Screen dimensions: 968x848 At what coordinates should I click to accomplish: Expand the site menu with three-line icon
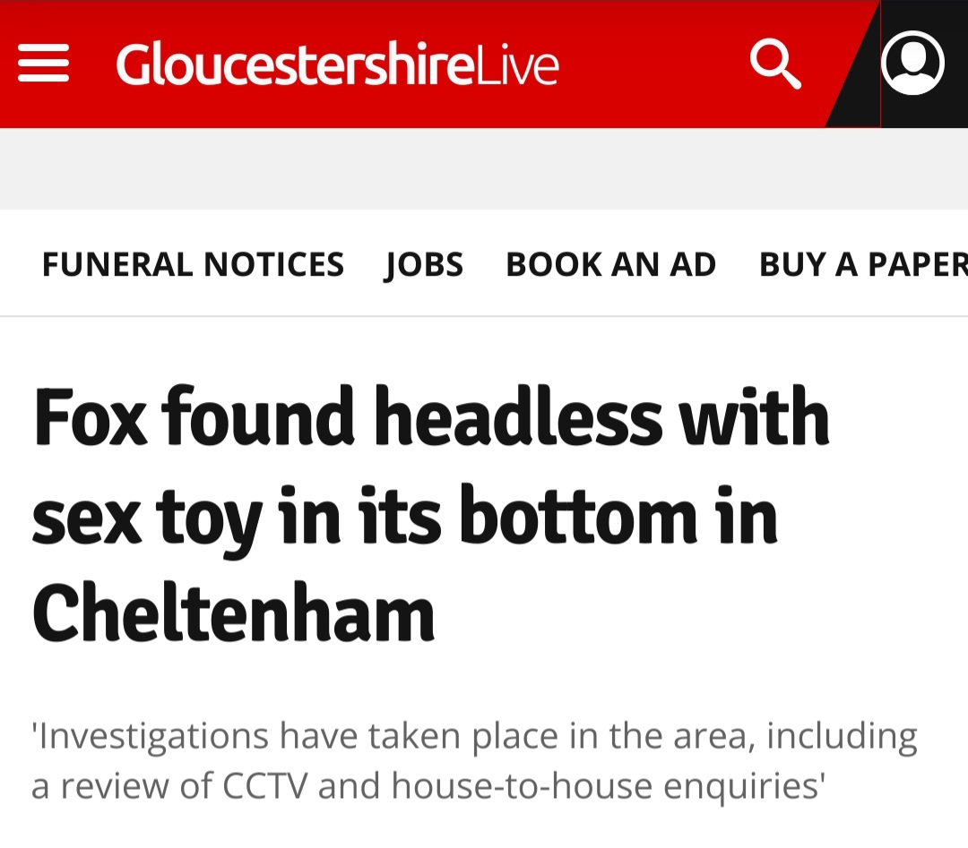(x=43, y=64)
